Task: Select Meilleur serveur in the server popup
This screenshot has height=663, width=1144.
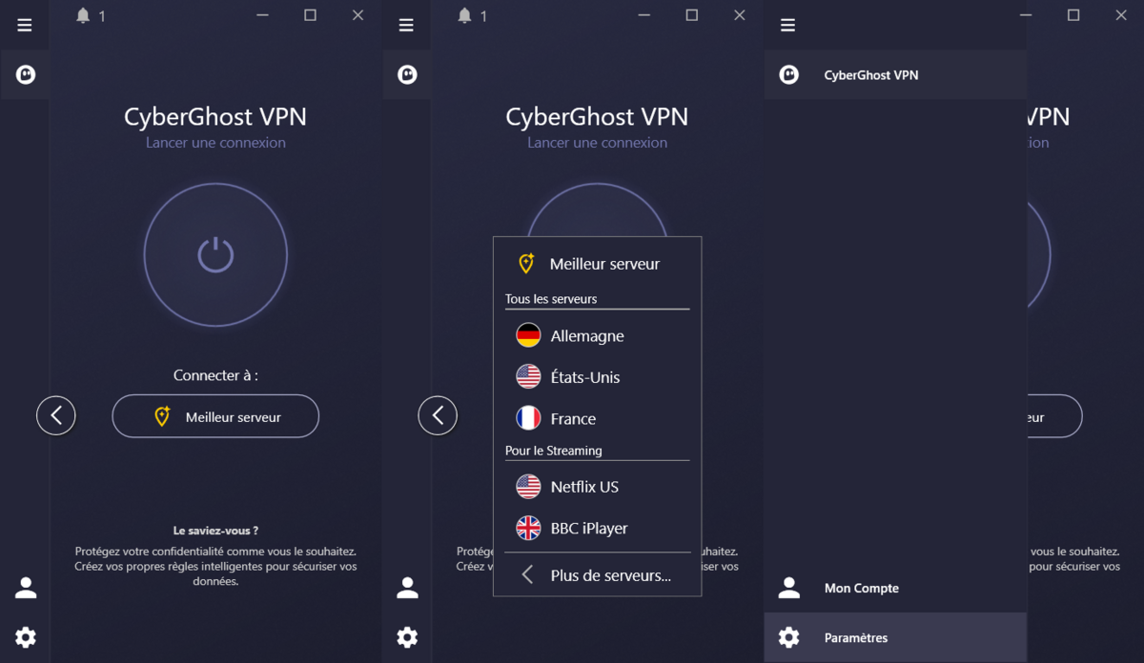Action: pyautogui.click(x=597, y=264)
